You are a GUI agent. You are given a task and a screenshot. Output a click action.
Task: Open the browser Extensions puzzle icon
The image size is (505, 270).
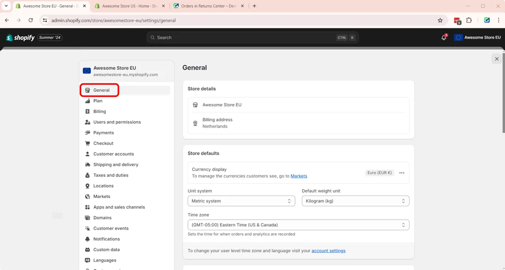[469, 20]
